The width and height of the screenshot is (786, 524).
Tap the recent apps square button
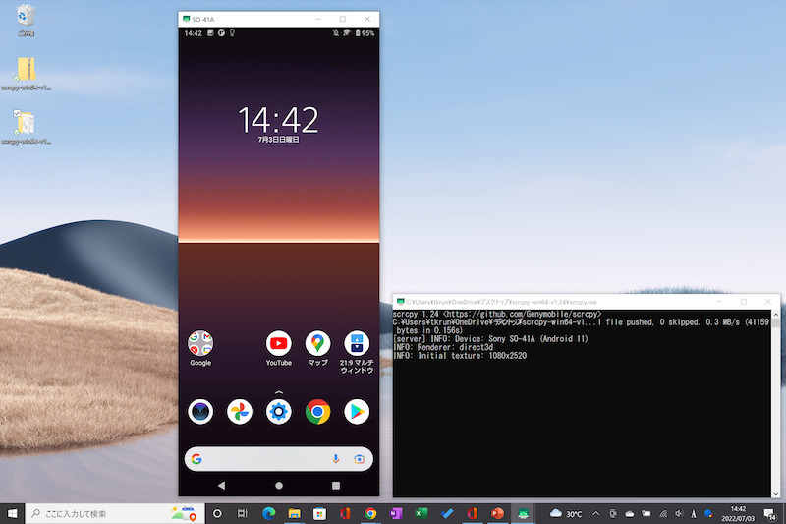(x=336, y=486)
